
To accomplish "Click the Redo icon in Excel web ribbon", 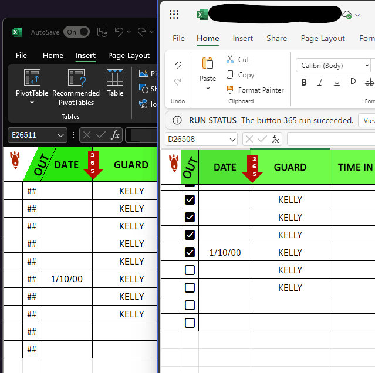I will pos(178,82).
